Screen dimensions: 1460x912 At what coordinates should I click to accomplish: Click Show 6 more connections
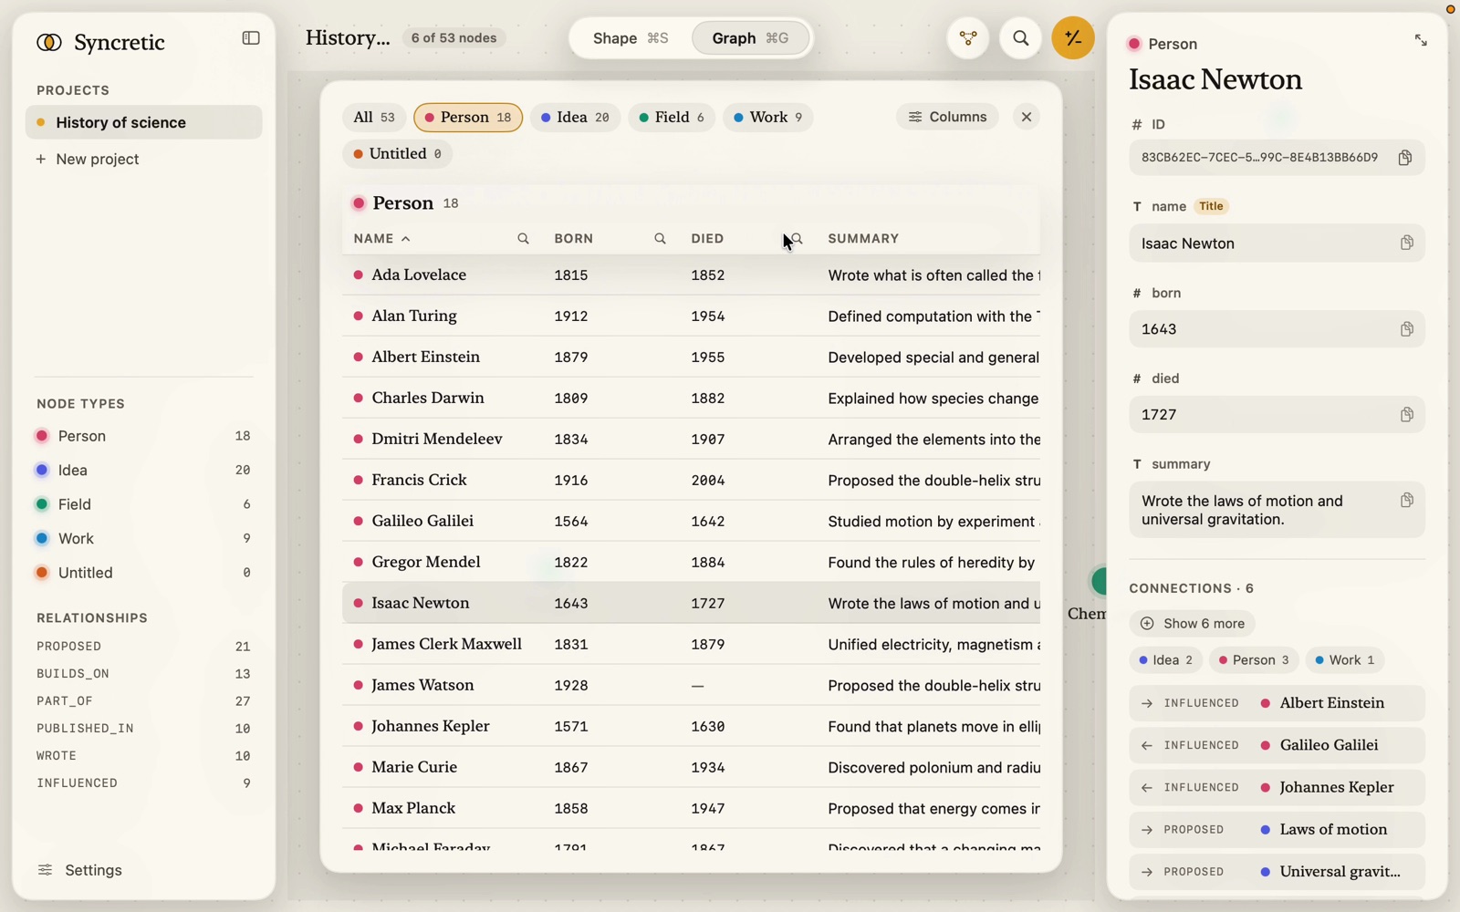(x=1193, y=624)
